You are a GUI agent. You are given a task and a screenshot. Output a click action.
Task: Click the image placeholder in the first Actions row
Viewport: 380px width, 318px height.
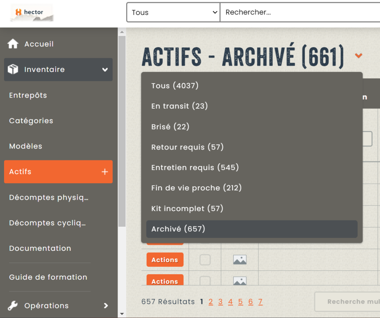240,260
